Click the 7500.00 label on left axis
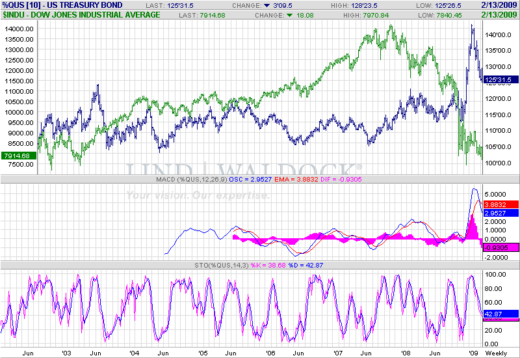 (20, 164)
